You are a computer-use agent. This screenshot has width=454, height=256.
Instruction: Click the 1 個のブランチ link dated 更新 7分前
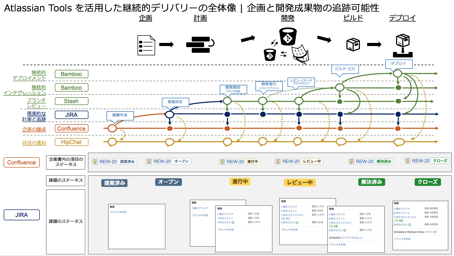coord(337,214)
